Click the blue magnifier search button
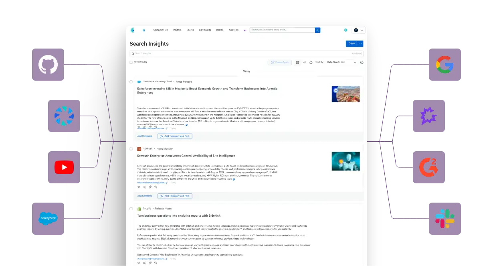493x266 pixels. click(317, 30)
